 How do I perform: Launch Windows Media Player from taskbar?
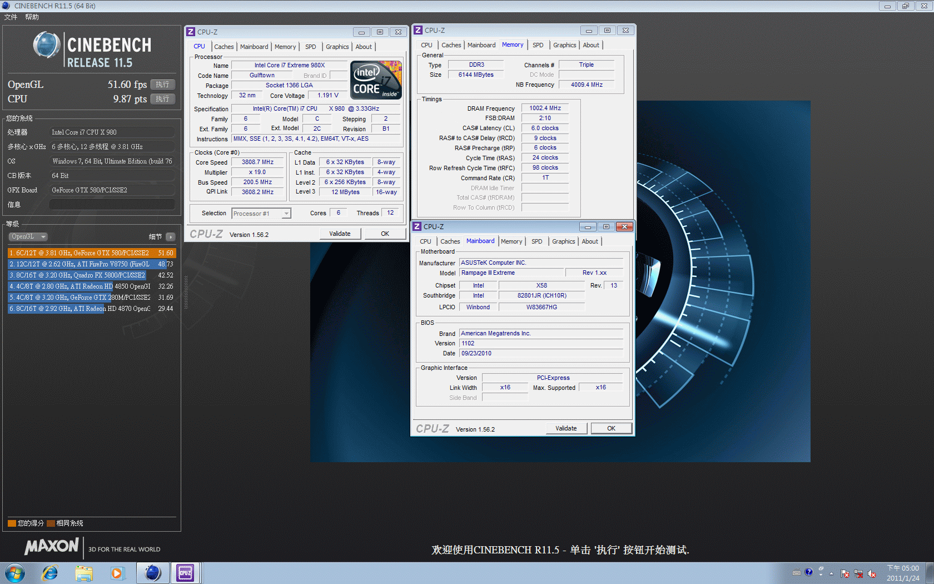click(117, 573)
